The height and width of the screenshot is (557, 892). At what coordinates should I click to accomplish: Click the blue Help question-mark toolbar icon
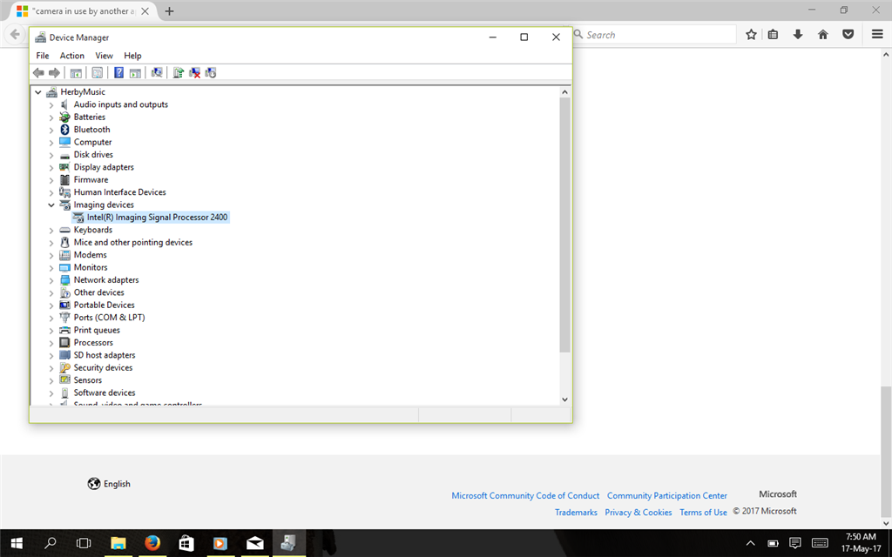click(x=118, y=73)
